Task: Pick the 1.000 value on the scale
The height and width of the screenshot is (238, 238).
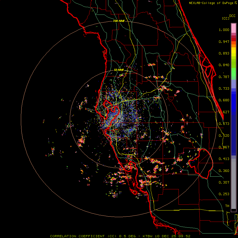Action: coord(224,30)
